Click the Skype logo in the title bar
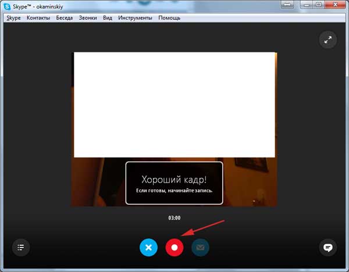This screenshot has height=272, width=349. tap(7, 6)
